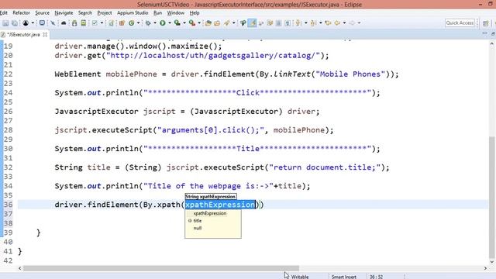Image resolution: width=496 pixels, height=279 pixels.
Task: Minimize the editor area with the small minimize icon
Action: (484, 33)
